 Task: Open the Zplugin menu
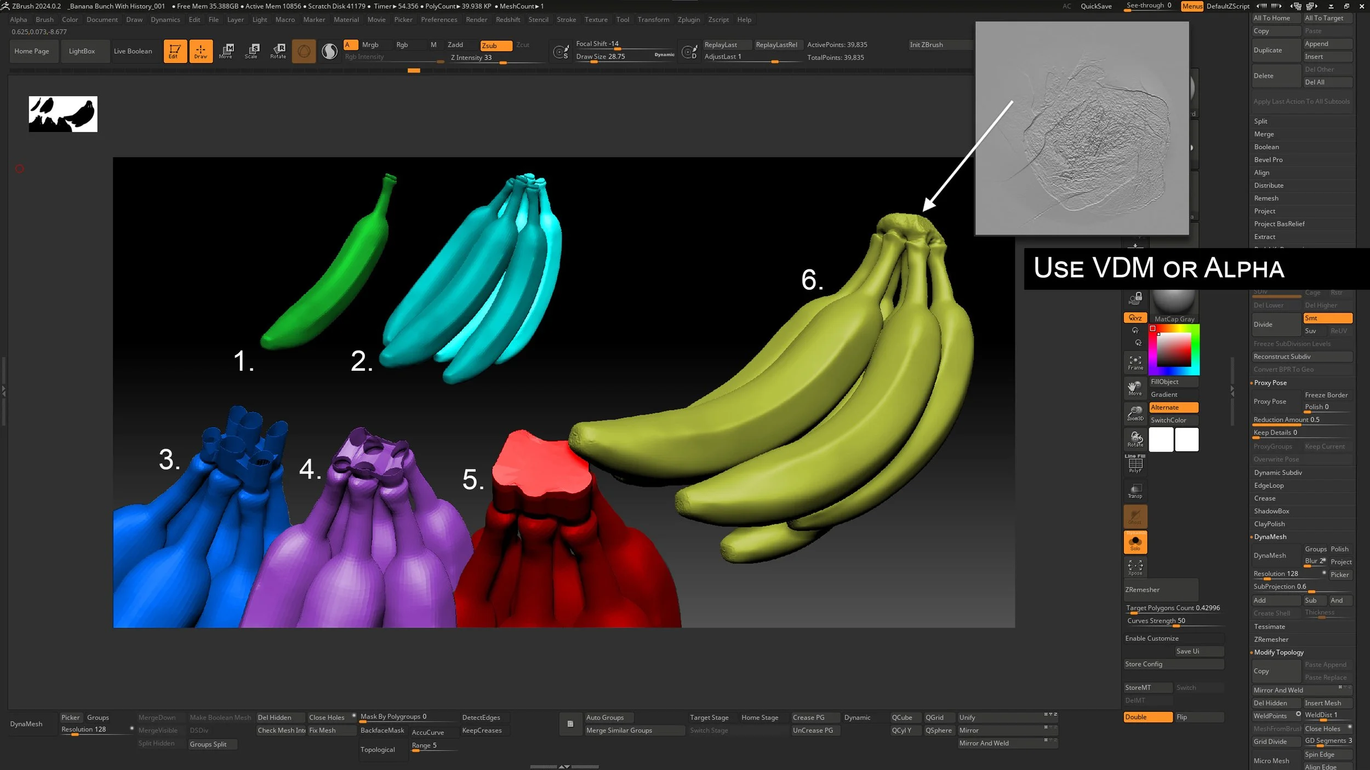(688, 20)
